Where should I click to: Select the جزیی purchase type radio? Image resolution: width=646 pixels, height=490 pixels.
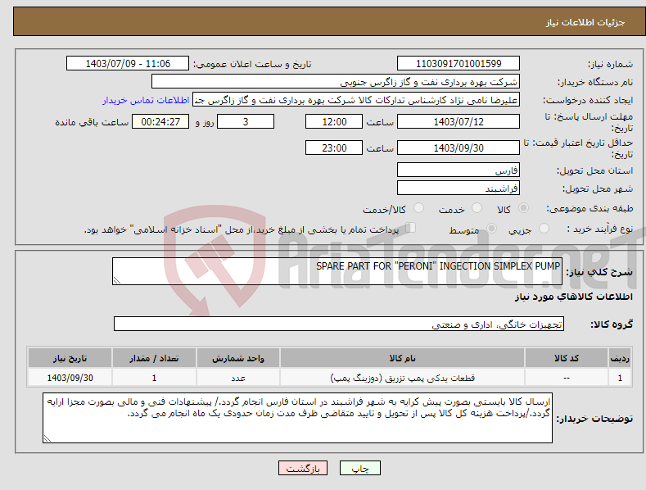coord(544,228)
